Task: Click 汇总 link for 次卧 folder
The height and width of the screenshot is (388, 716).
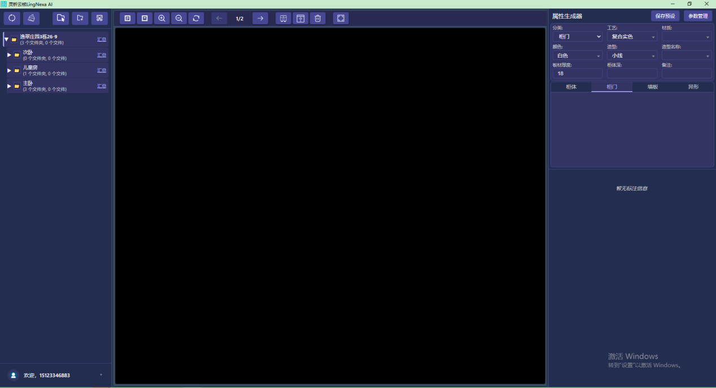Action: tap(102, 55)
